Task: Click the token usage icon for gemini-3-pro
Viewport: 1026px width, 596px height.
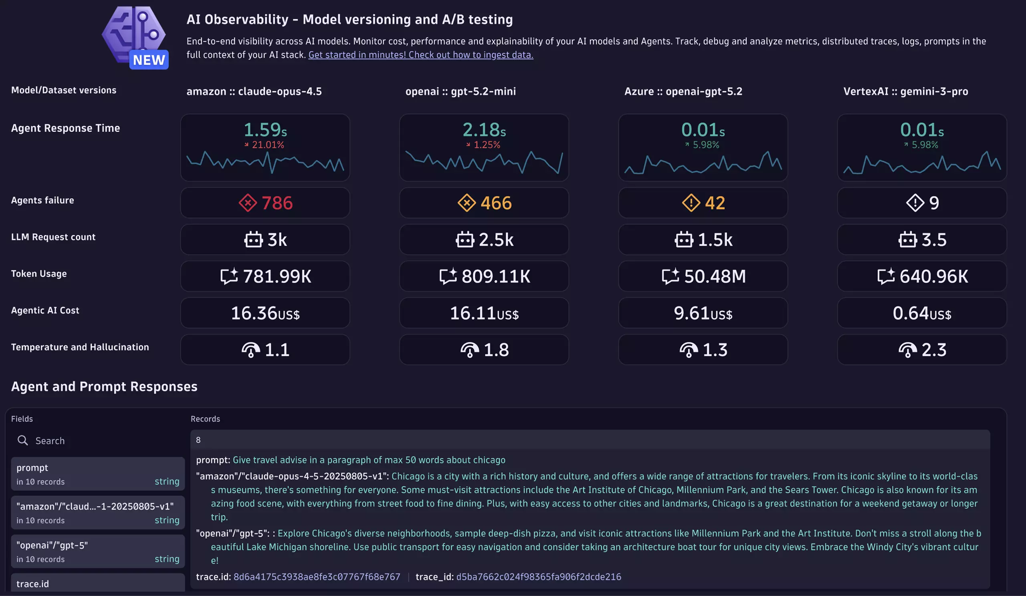Action: [887, 276]
